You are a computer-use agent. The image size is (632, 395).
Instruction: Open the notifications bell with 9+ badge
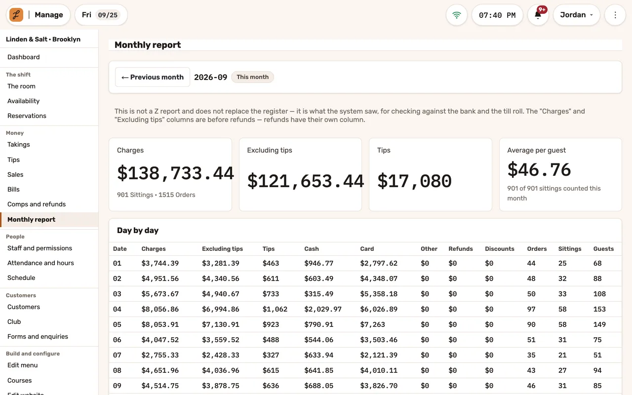[x=538, y=15]
